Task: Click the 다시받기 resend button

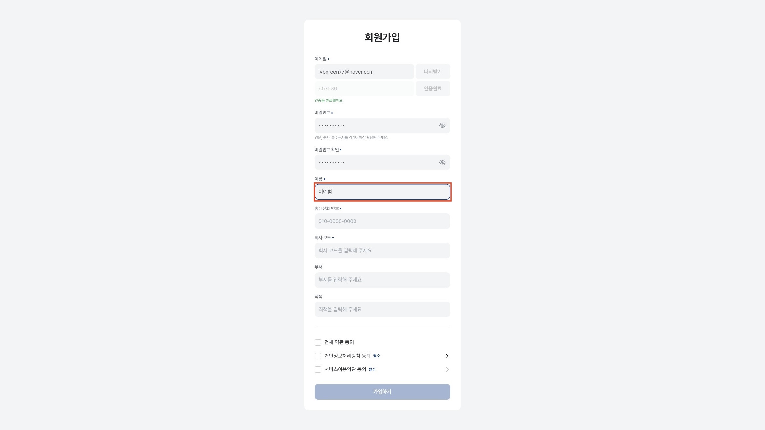Action: pyautogui.click(x=433, y=72)
